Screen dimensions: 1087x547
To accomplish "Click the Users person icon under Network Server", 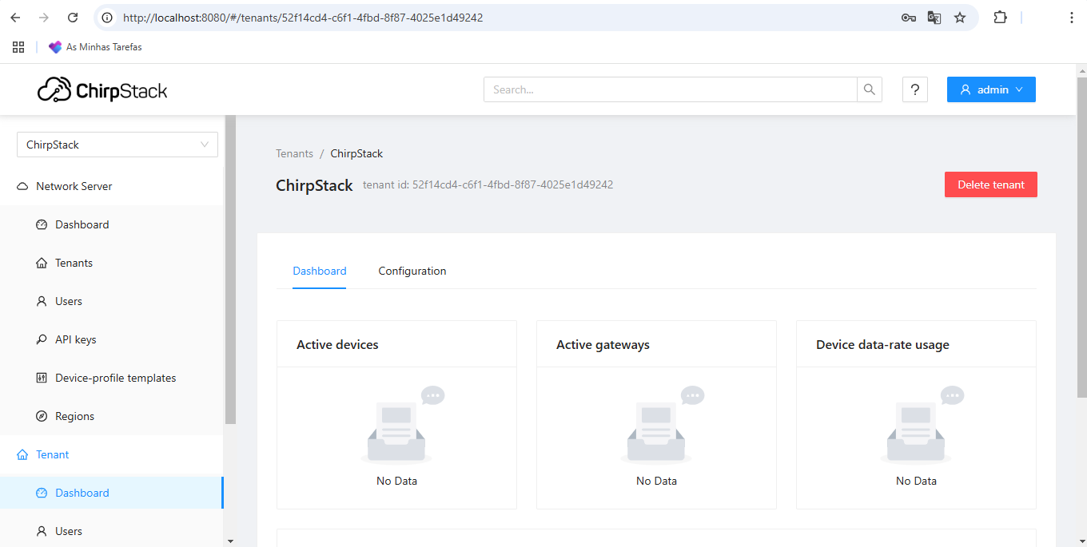I will click(x=42, y=301).
